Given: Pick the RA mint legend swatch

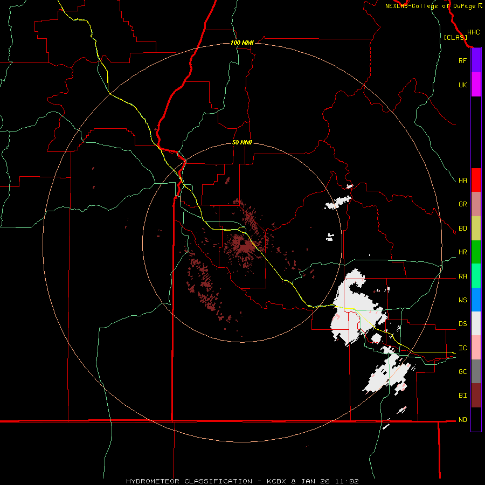Looking at the screenshot, I should 476,276.
